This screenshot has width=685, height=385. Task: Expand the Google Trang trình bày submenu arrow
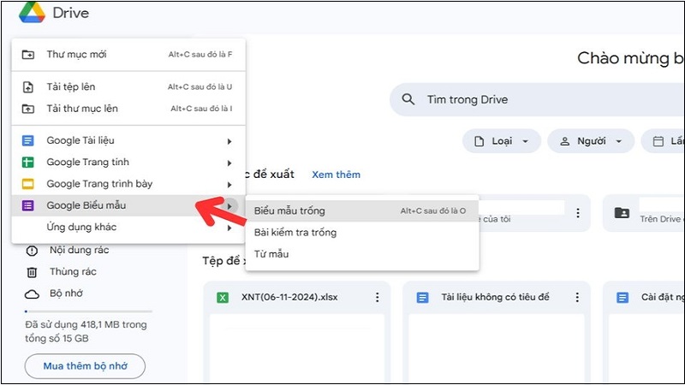[x=229, y=185]
